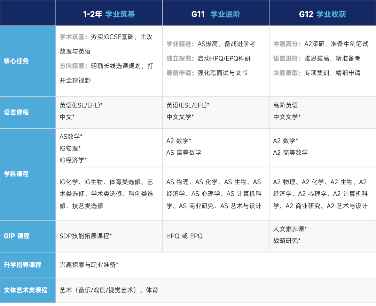Click the 'AS 高等数学' entry

tap(184, 153)
